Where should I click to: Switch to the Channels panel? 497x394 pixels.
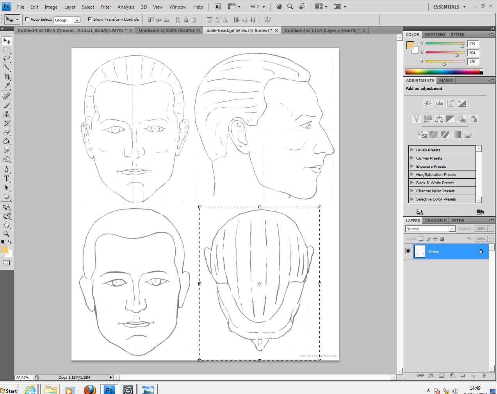click(x=435, y=220)
